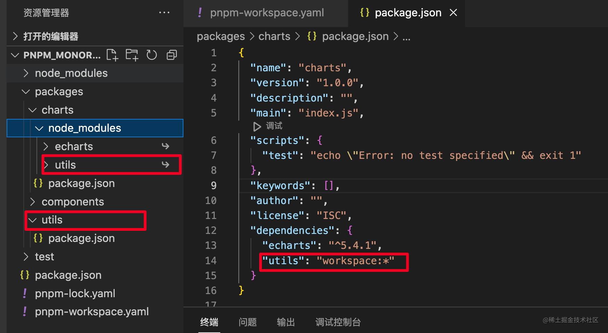Click the New File icon in Explorer

pos(112,55)
